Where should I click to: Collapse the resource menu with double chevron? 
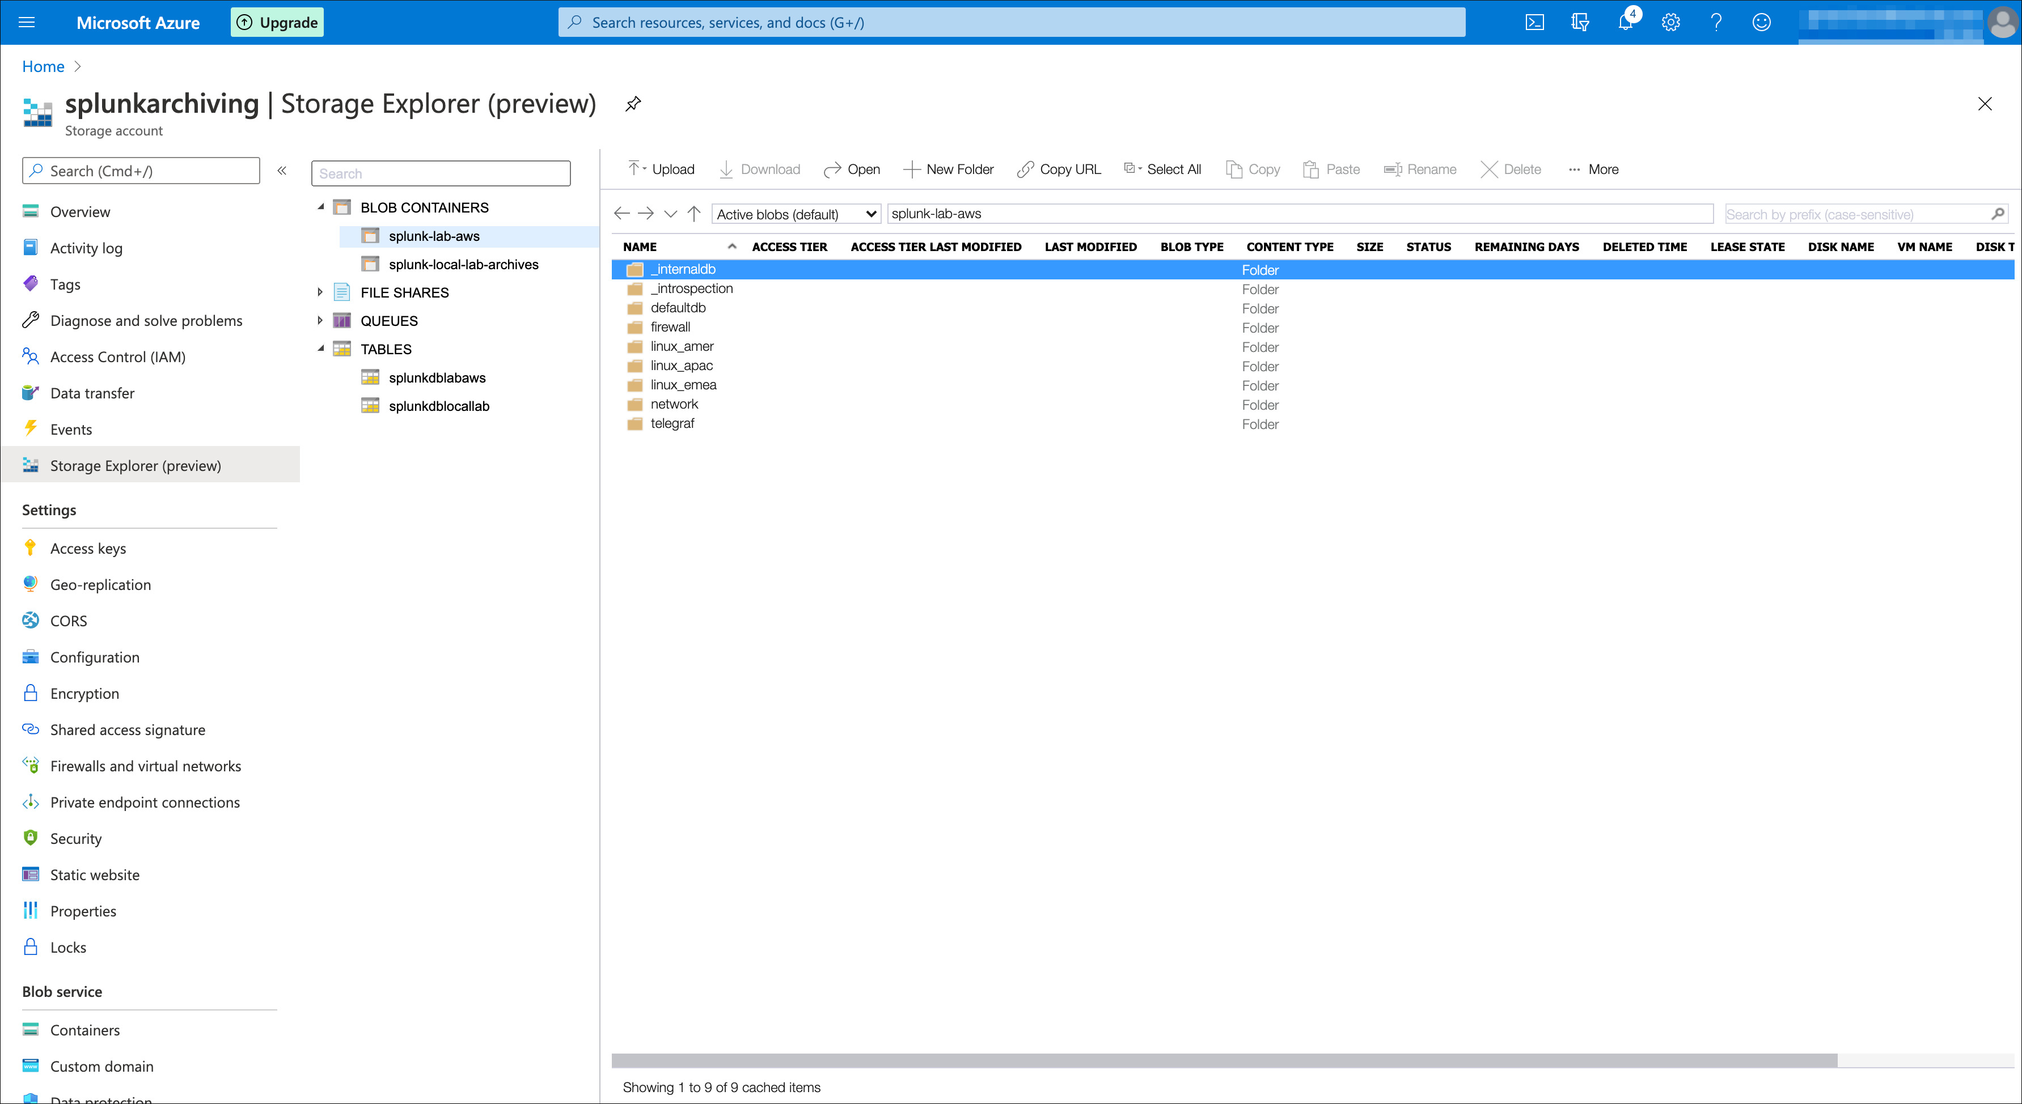pyautogui.click(x=282, y=170)
